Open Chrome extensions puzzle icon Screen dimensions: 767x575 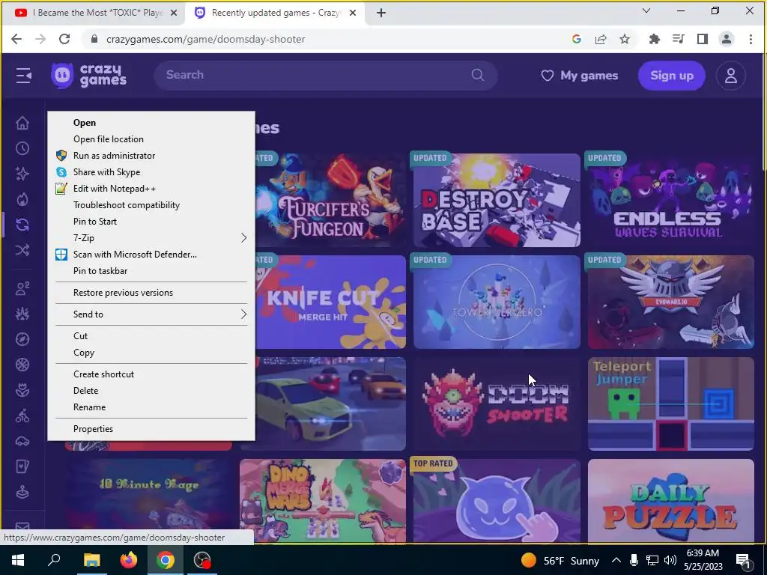[x=654, y=39]
